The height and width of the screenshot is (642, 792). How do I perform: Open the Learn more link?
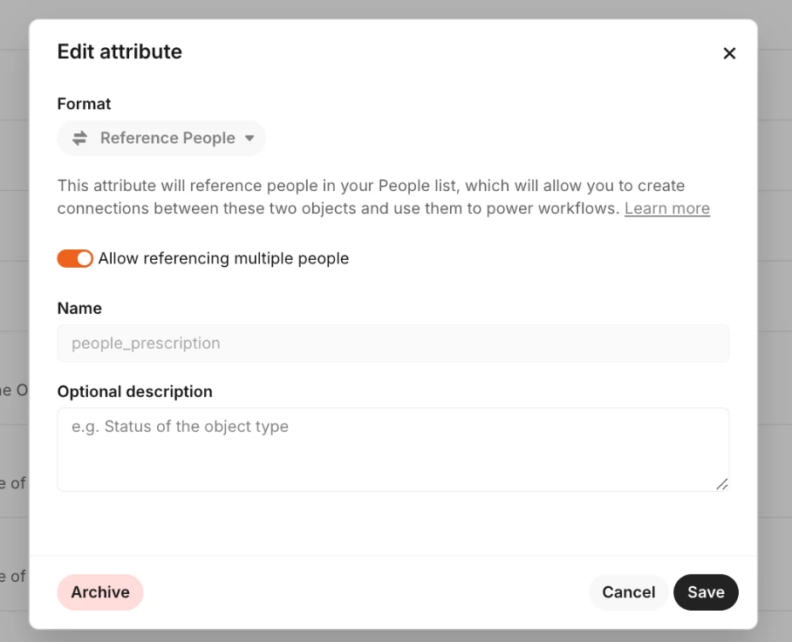tap(666, 208)
